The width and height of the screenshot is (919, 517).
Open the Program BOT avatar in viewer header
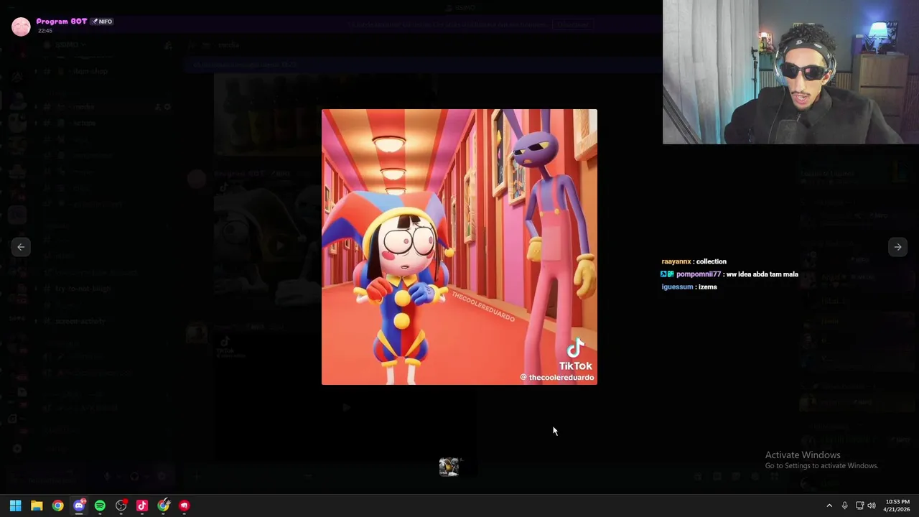click(22, 27)
